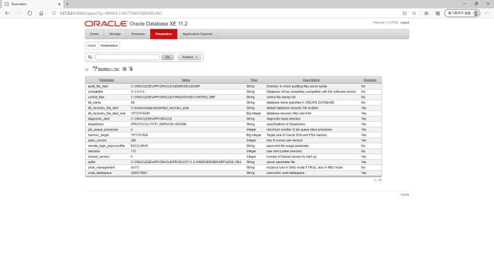Click into the parameter search field
This screenshot has height=268, width=494.
(127, 57)
